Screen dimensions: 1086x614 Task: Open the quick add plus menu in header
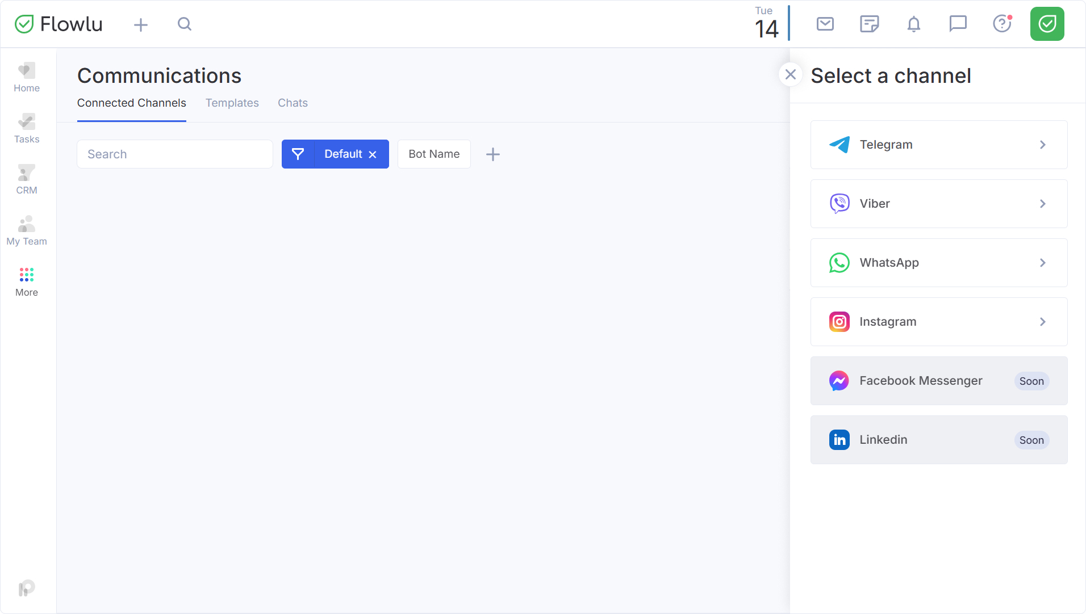(x=141, y=24)
